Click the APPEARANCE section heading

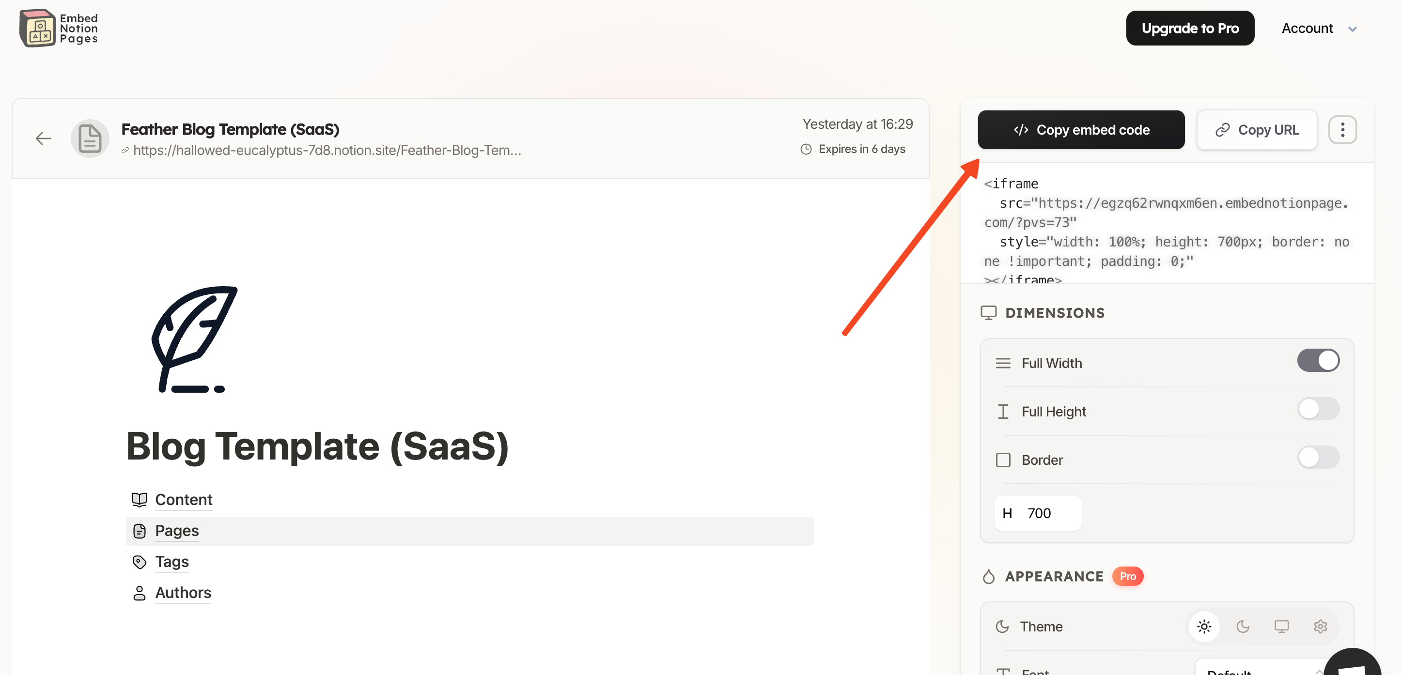(x=1054, y=577)
